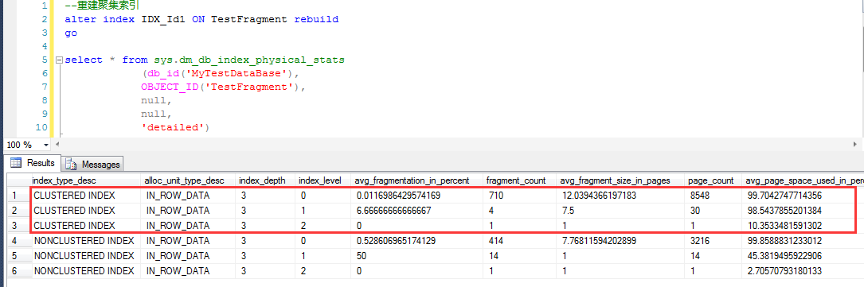Click CLUSTERED INDEX cell in row 2
The height and width of the screenshot is (287, 864).
coord(74,211)
